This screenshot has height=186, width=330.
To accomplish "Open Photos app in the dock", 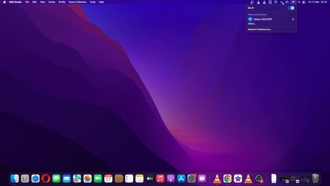I will 87,179.
